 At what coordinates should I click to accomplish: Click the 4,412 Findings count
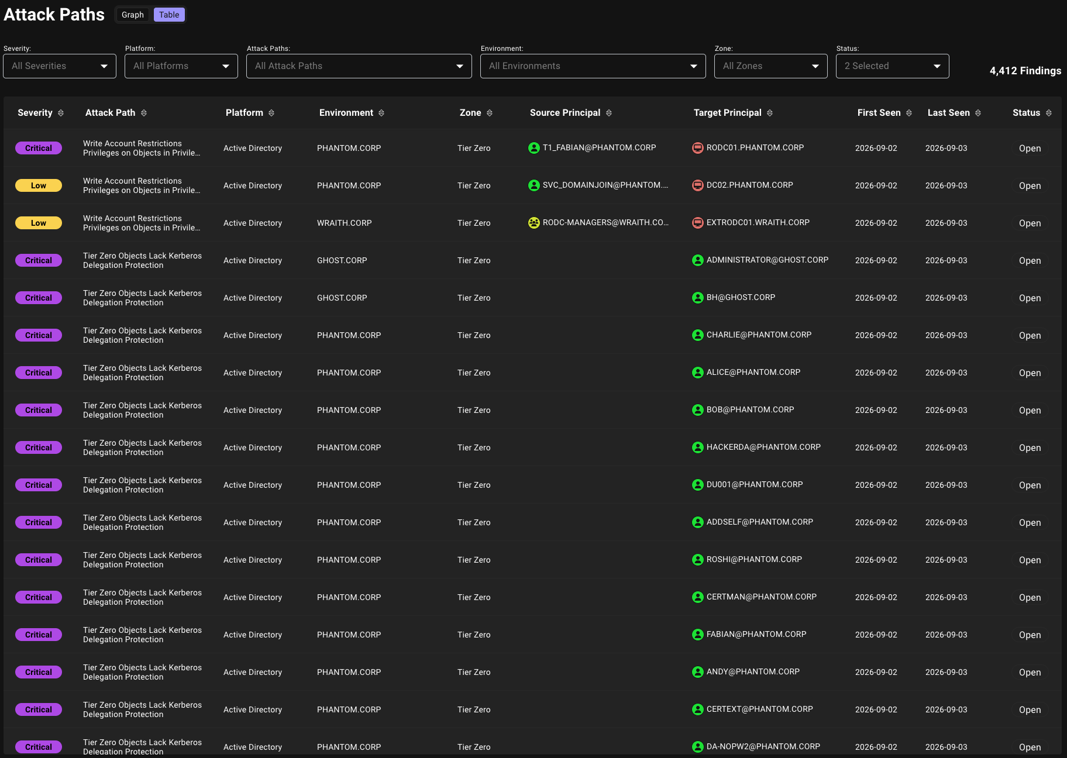1025,71
